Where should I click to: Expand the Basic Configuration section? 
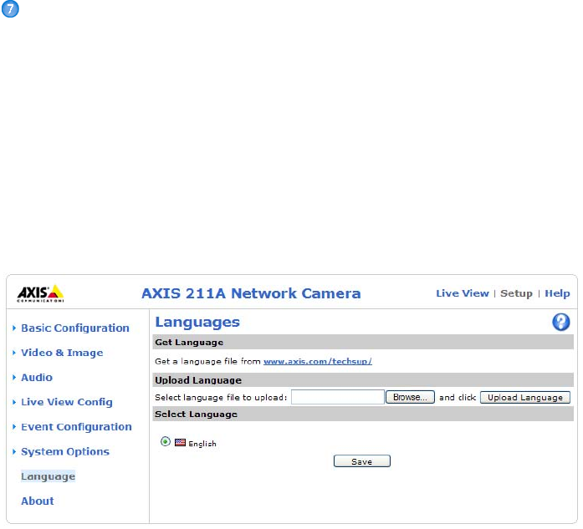pos(74,328)
